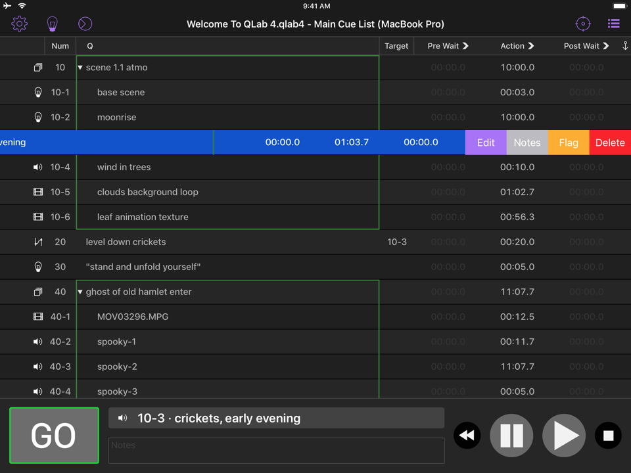
Task: Tap Pre Wait column header chevron
Action: pyautogui.click(x=465, y=46)
